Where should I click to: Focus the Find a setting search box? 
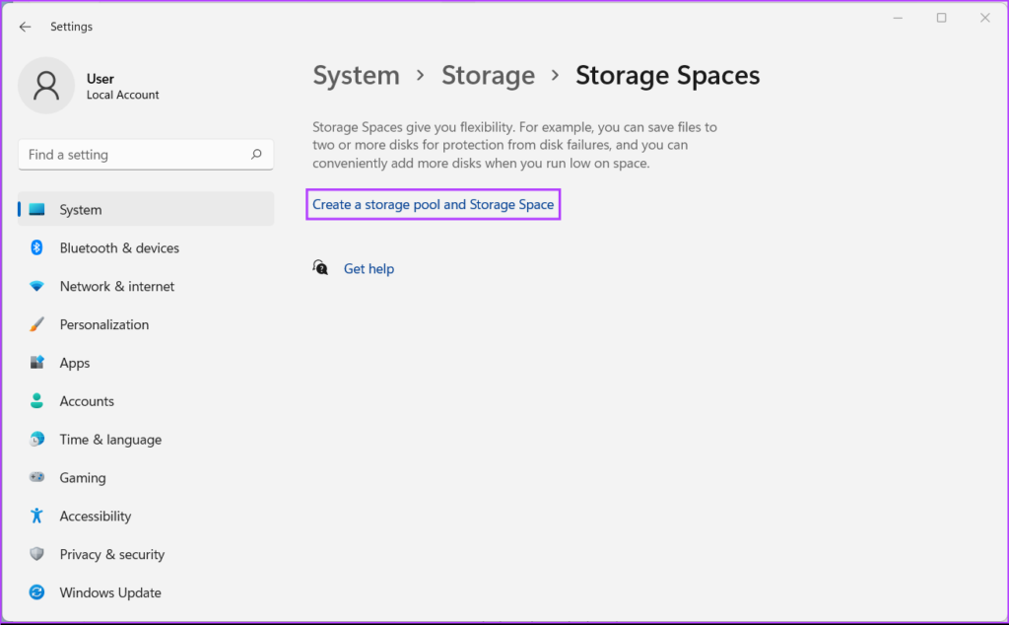(x=133, y=155)
